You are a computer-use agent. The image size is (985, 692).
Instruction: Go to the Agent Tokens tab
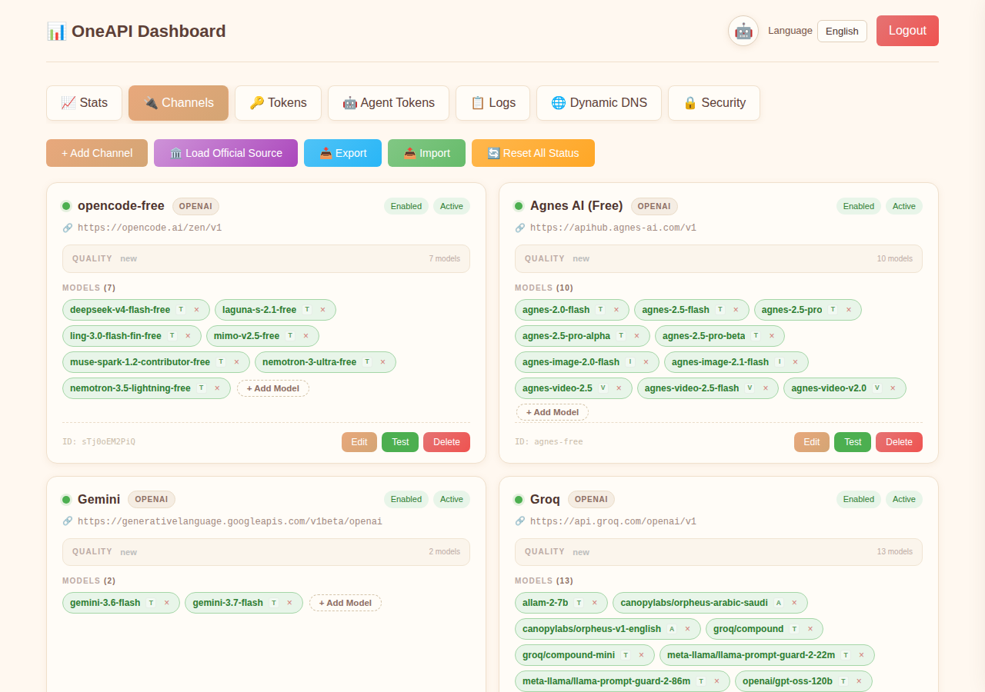point(389,103)
